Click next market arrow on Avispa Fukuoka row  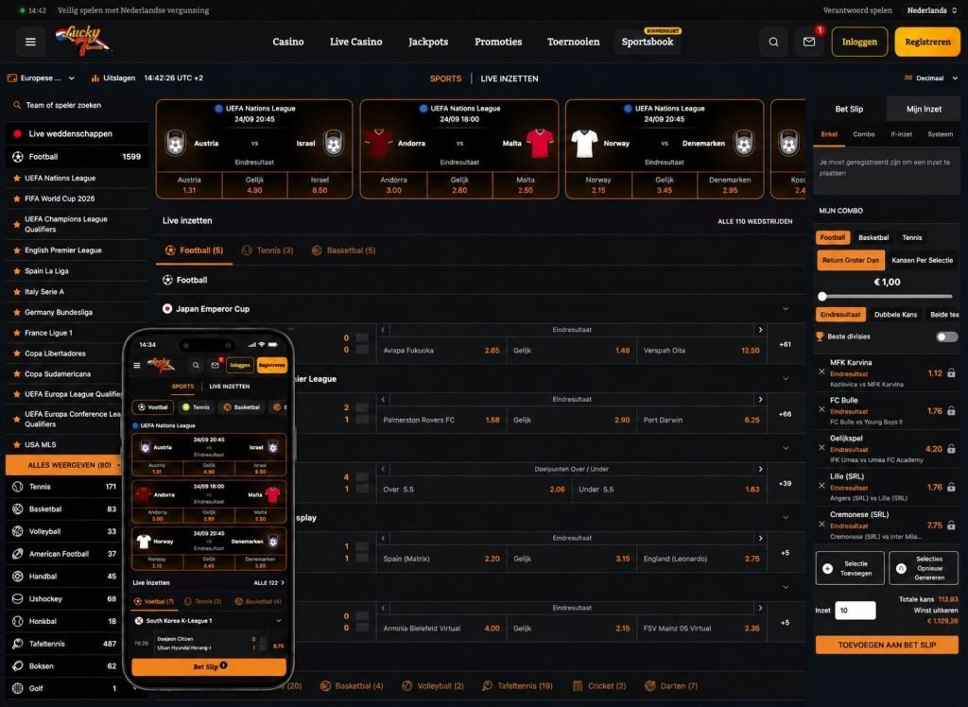pyautogui.click(x=760, y=330)
